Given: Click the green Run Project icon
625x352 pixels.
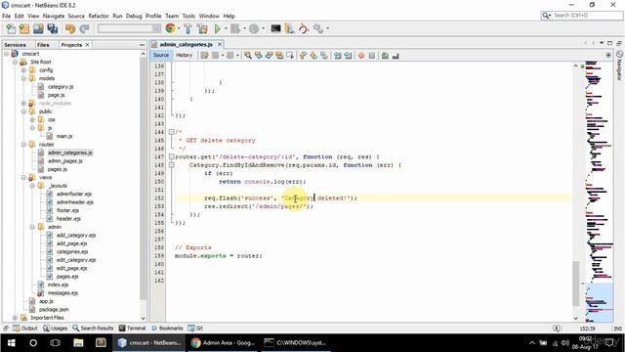Looking at the screenshot, I should (217, 28).
